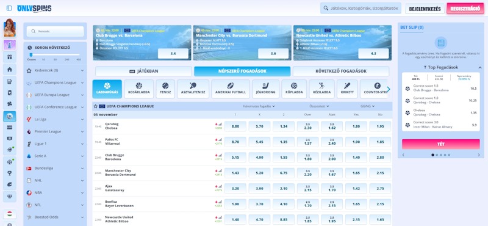Click search magnifier in top search bar
The width and height of the screenshot is (488, 226).
click(x=326, y=9)
